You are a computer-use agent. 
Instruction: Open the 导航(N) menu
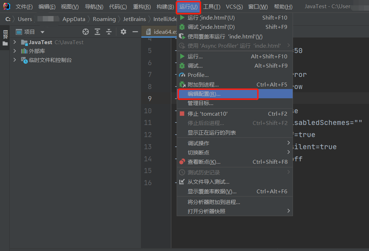94,6
